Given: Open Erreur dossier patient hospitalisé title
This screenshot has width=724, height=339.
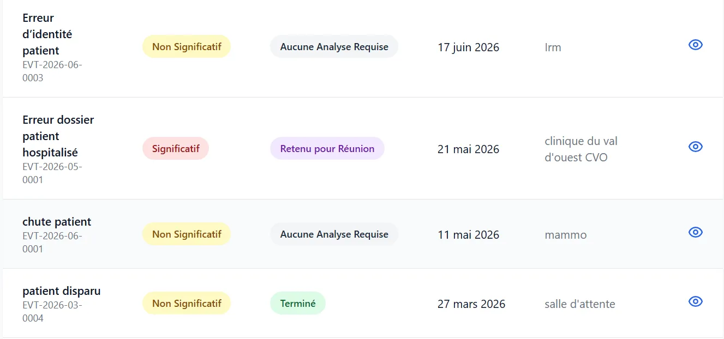Looking at the screenshot, I should point(58,136).
